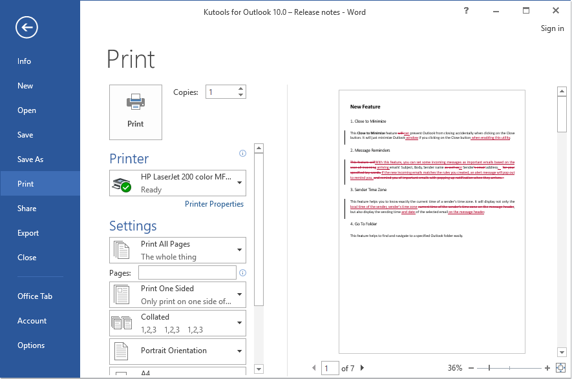Open the Print One Sided dropdown
Viewport: 572px width, 379px height.
(x=177, y=294)
